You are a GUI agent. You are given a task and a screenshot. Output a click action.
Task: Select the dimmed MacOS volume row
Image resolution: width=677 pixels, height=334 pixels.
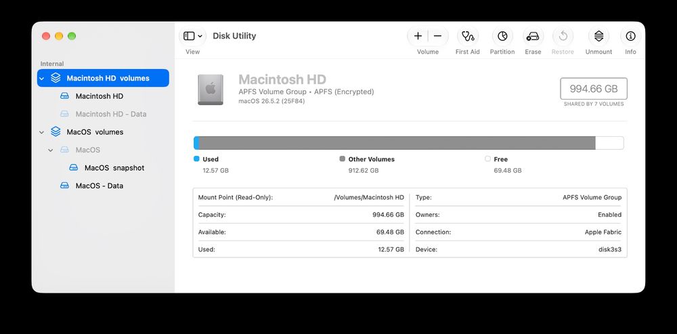103,150
